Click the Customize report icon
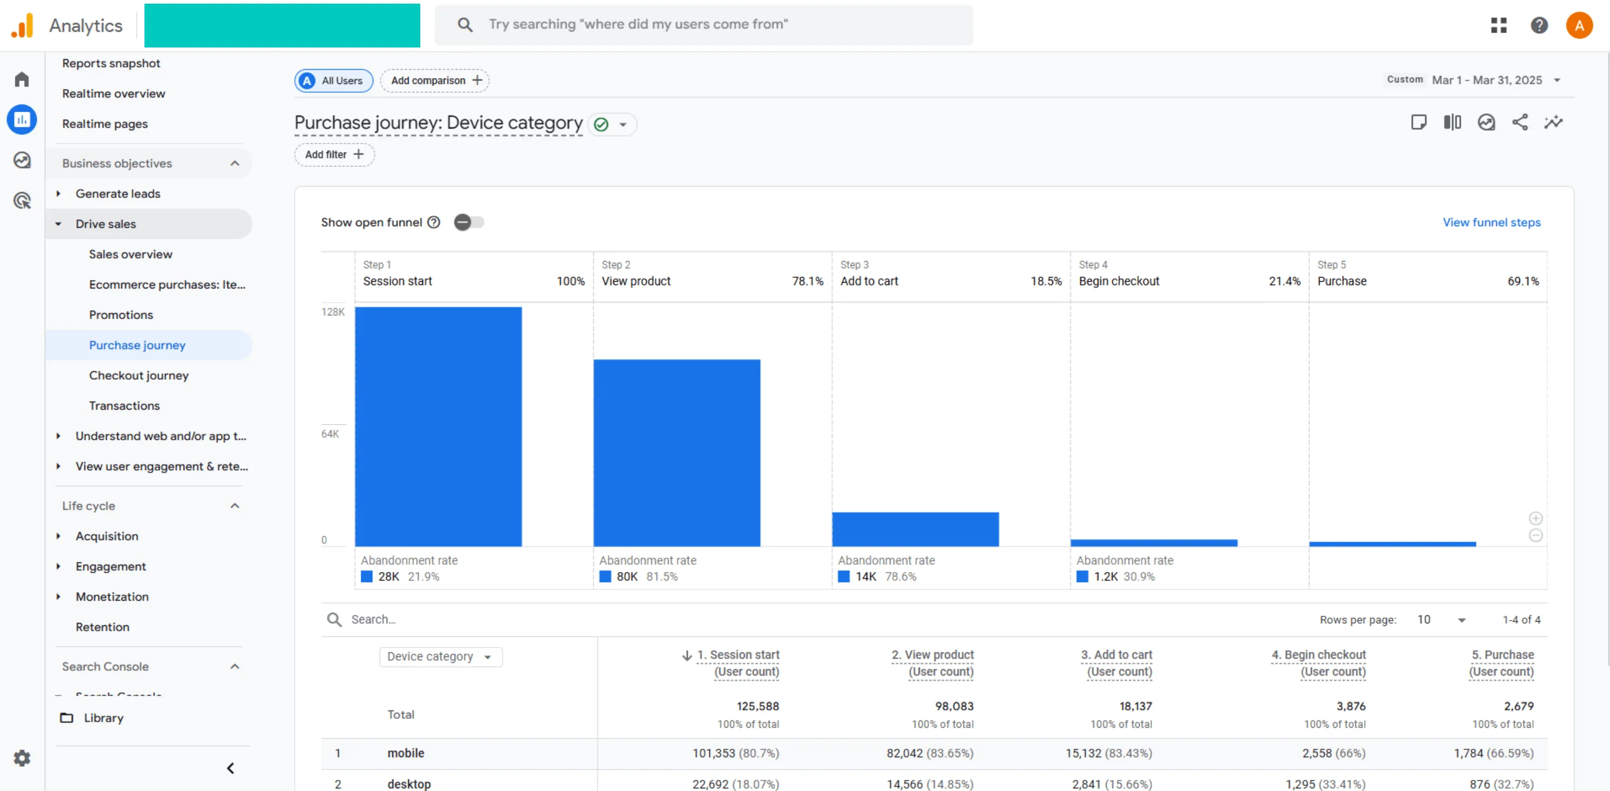Screen dimensions: 1610x791 tap(1419, 122)
